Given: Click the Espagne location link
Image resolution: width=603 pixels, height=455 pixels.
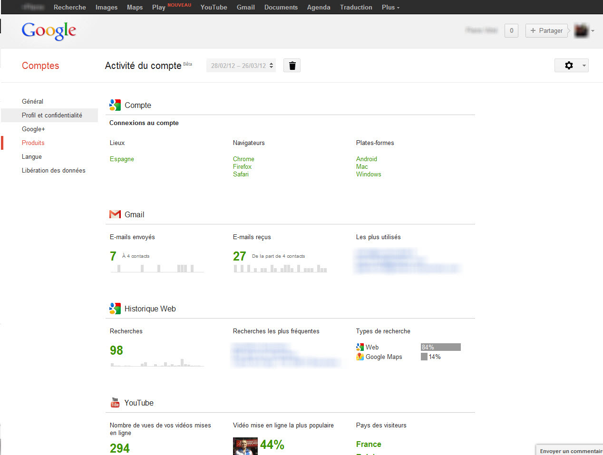Looking at the screenshot, I should tap(122, 159).
